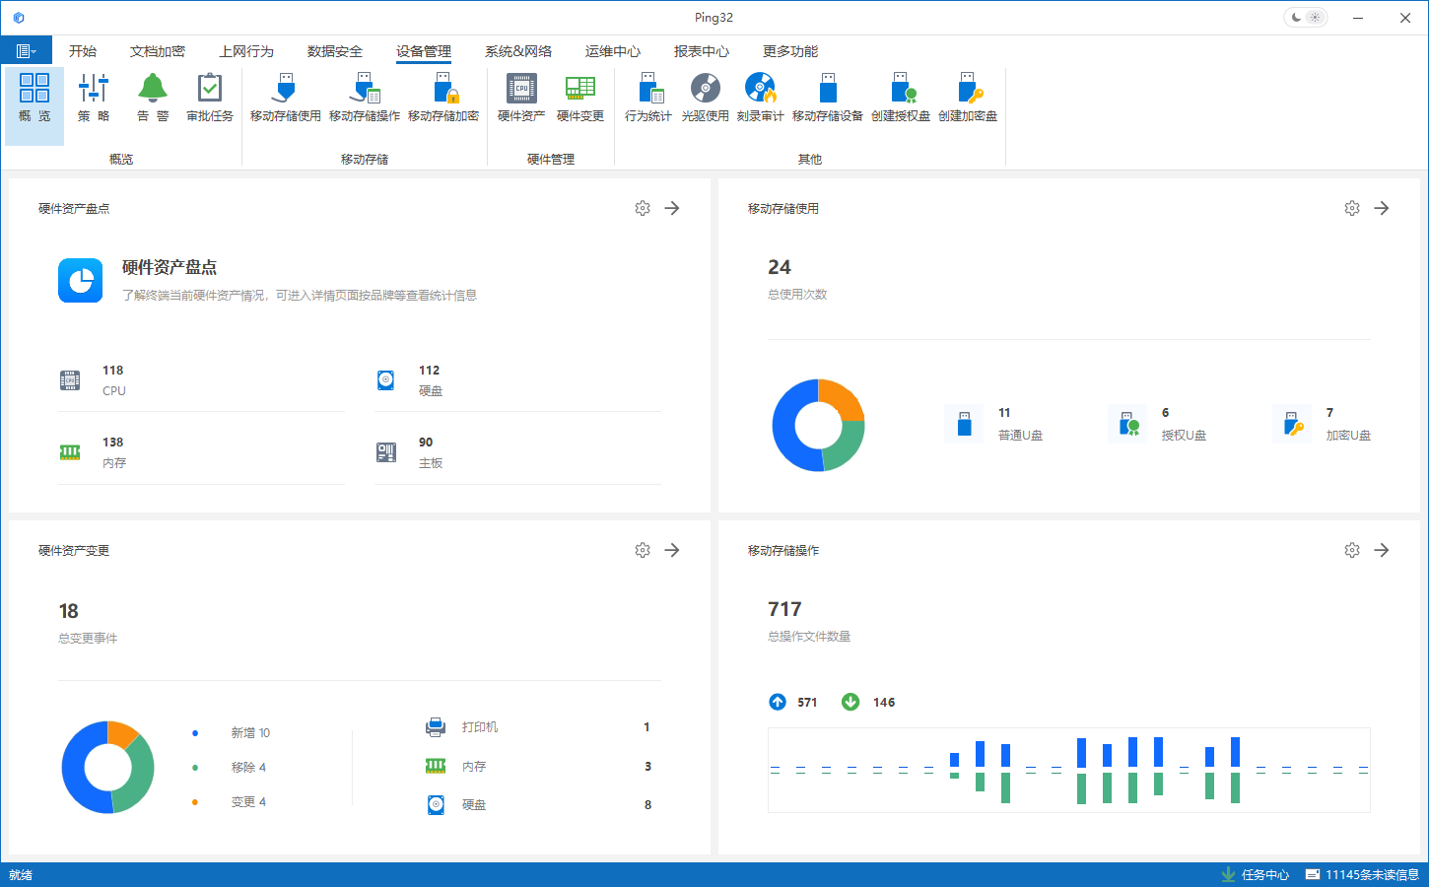This screenshot has width=1429, height=887.
Task: Open settings gear for 移动存储使用 panel
Action: tap(1352, 208)
